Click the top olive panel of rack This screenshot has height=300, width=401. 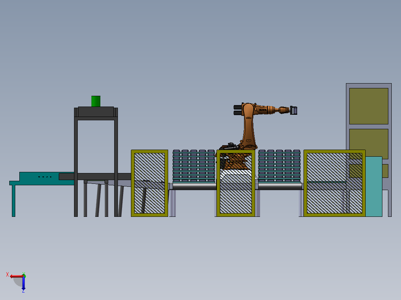pyautogui.click(x=369, y=106)
